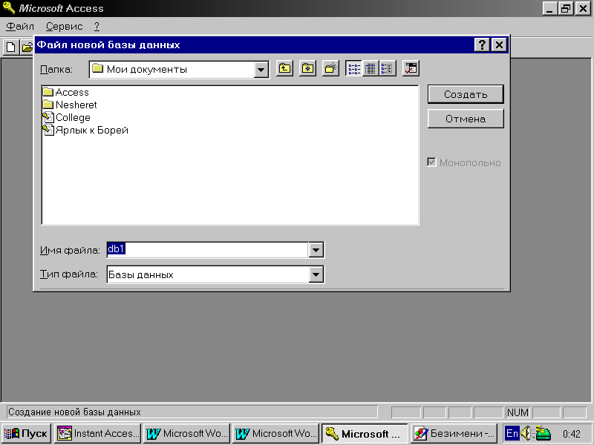Viewport: 594px width, 445px height.
Task: Open the Файл menu
Action: pyautogui.click(x=20, y=27)
